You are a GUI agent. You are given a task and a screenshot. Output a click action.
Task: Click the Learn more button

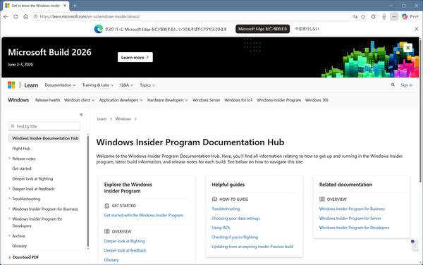(x=135, y=57)
